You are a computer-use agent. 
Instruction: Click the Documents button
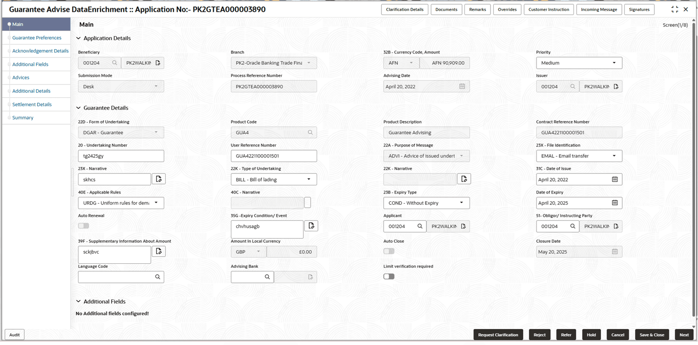446,9
